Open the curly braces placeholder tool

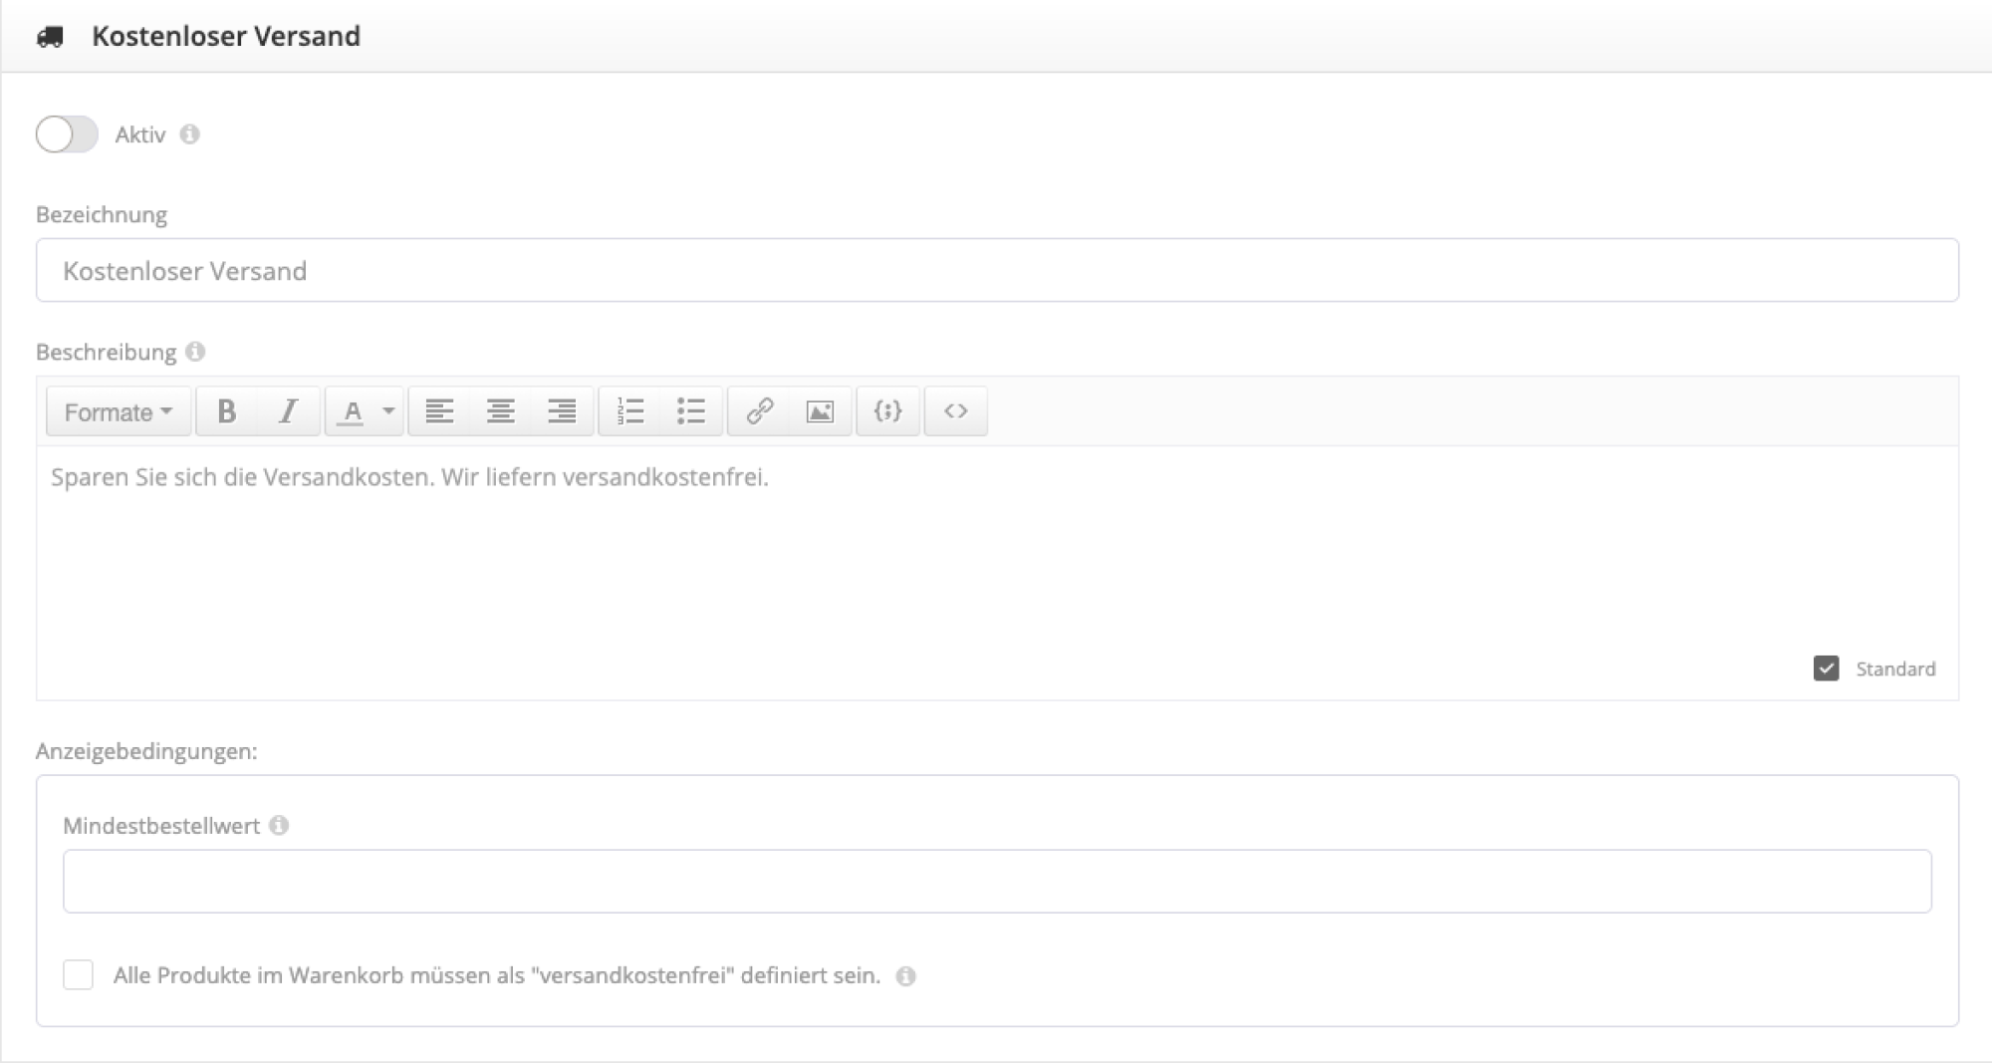point(887,411)
